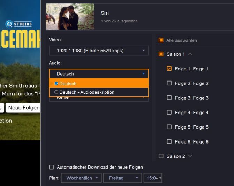Tick the Folge 4 checkbox
Viewport: 234px width, 186px height.
coord(169,113)
